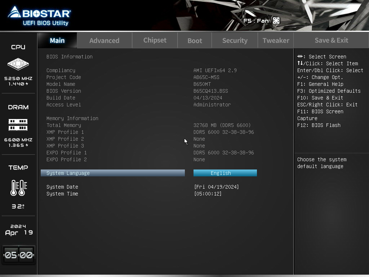Screen dimensions: 369x277
Task: Click the 32° temperature reading
Action: 18,206
